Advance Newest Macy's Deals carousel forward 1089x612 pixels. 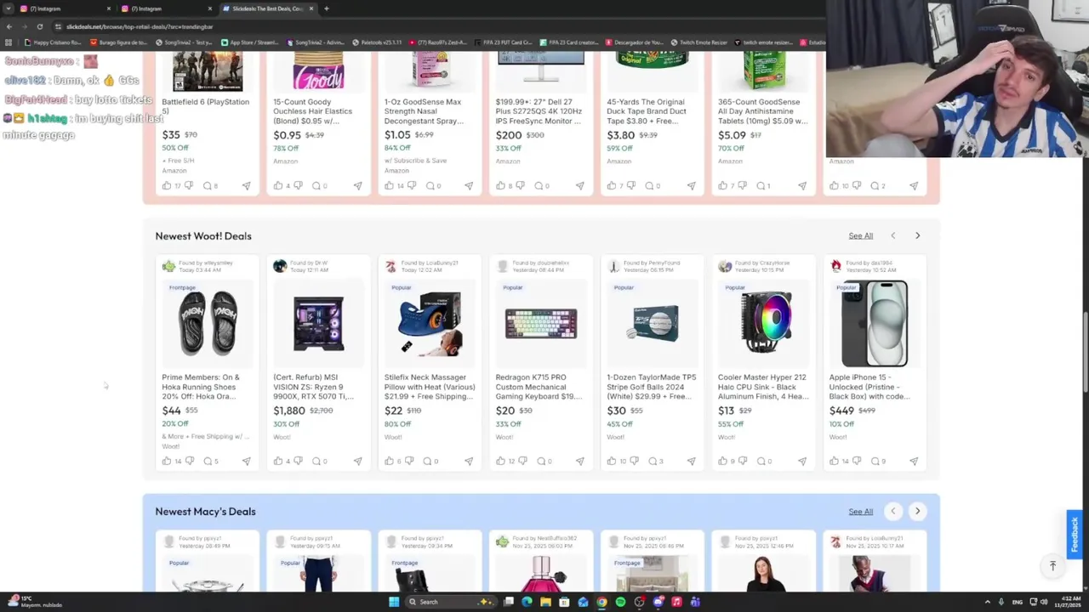click(x=917, y=511)
